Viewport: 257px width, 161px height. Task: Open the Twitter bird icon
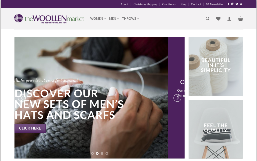click(237, 4)
